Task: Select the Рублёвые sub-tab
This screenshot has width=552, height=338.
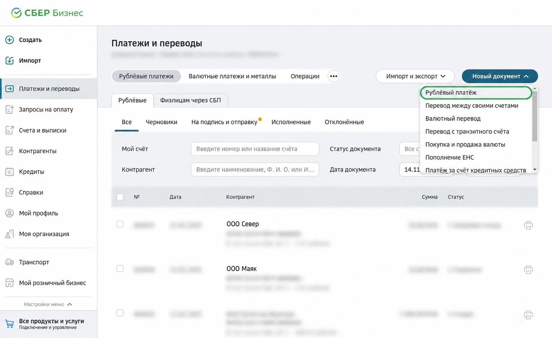Action: pyautogui.click(x=132, y=100)
